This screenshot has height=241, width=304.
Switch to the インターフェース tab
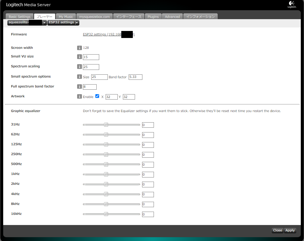pos(129,17)
